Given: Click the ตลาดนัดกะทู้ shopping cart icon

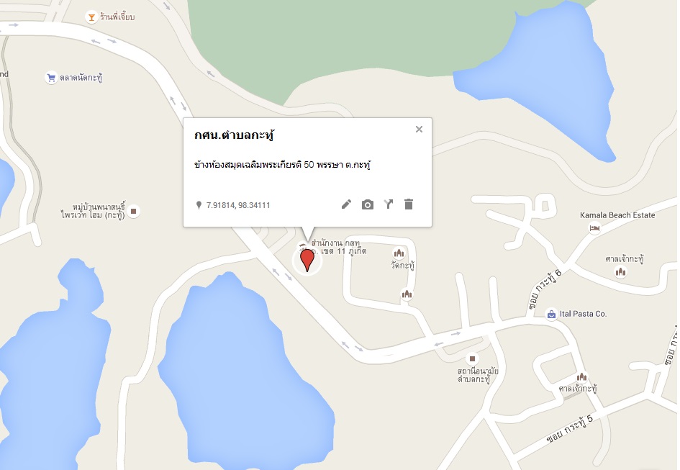Looking at the screenshot, I should [x=51, y=78].
